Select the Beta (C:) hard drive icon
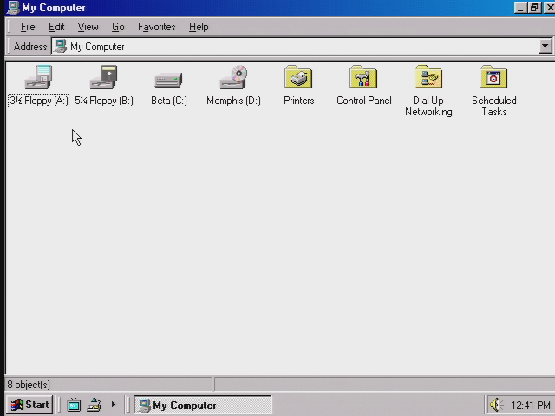Image resolution: width=555 pixels, height=416 pixels. click(x=168, y=80)
